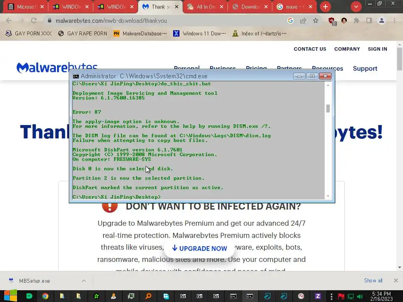The width and height of the screenshot is (403, 302).
Task: Open the network tray icon
Action: (351, 296)
